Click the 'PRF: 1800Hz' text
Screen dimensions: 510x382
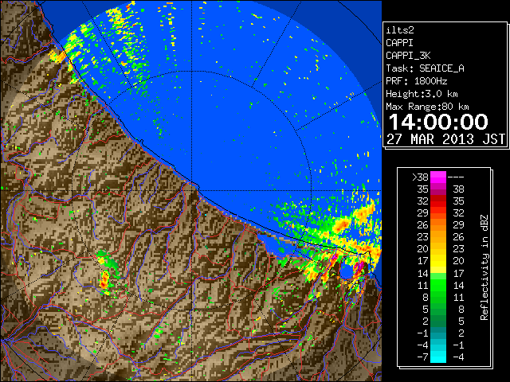tap(416, 81)
